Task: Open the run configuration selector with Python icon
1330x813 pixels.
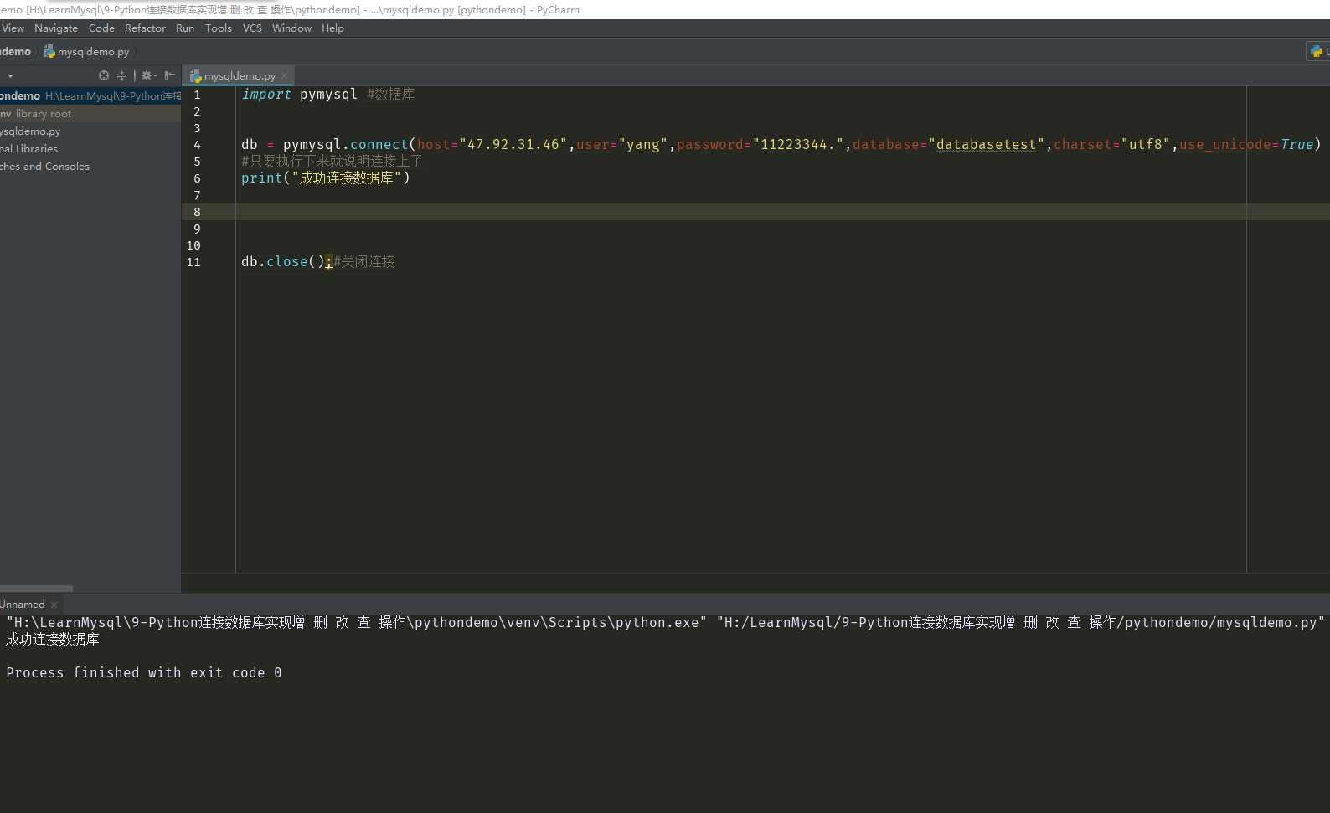Action: point(1318,52)
